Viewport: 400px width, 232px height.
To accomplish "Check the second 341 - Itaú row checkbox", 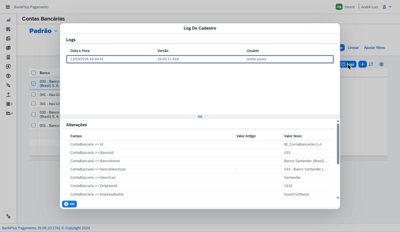I will [x=33, y=104].
